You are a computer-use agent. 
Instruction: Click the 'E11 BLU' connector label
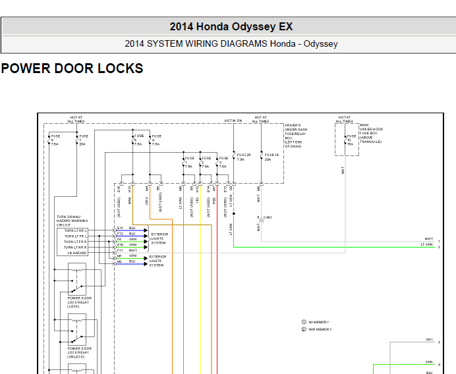pos(127,228)
